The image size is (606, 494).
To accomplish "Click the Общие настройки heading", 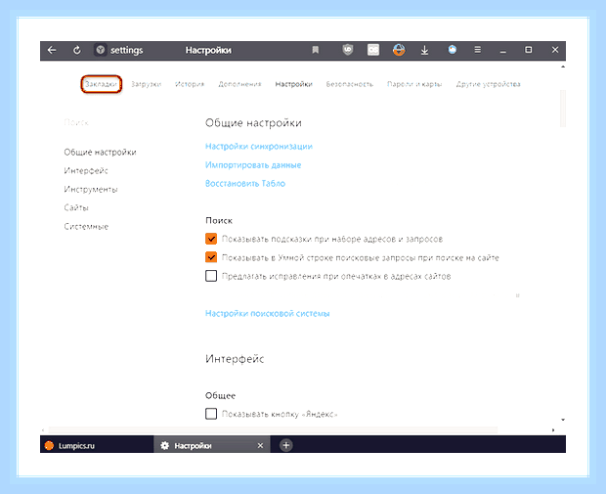I will (253, 123).
